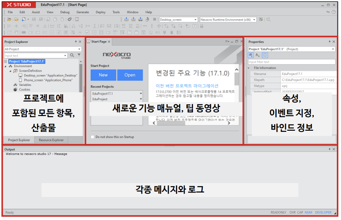Click the Save All icon in toolbar
The width and height of the screenshot is (341, 220).
[41, 19]
